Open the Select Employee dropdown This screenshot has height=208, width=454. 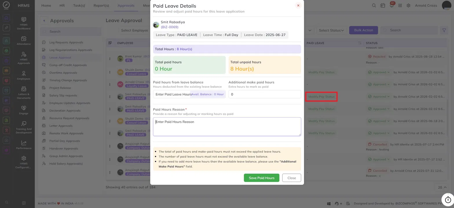tap(135, 30)
